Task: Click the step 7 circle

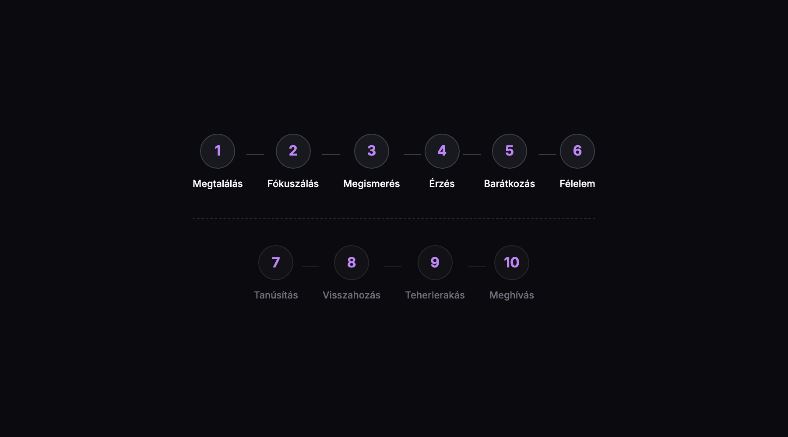Action: 276,263
